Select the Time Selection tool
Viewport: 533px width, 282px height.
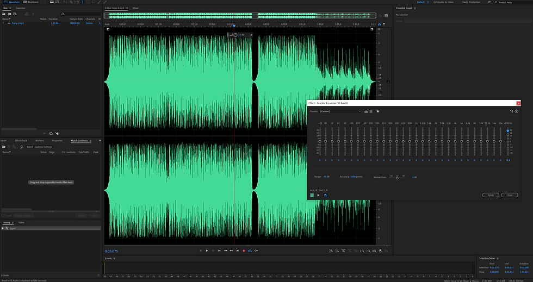click(82, 2)
